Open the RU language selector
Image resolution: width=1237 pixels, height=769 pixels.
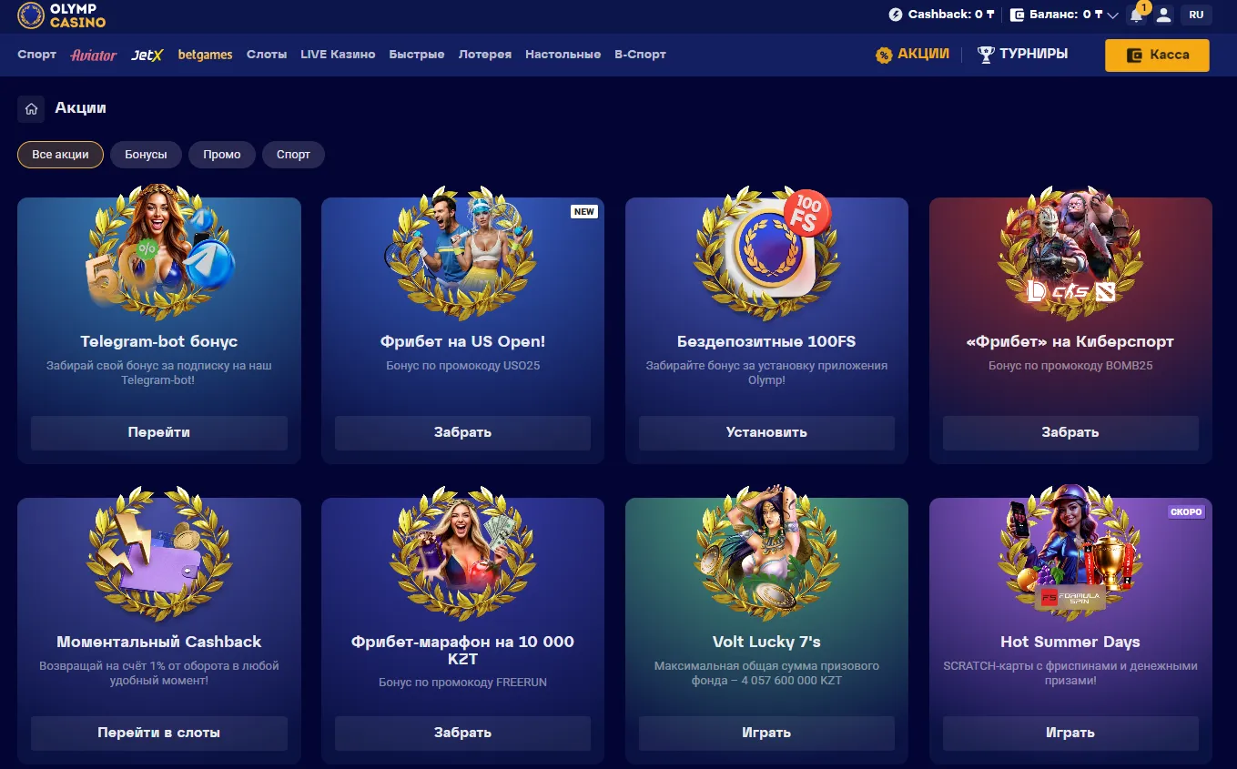pyautogui.click(x=1196, y=15)
